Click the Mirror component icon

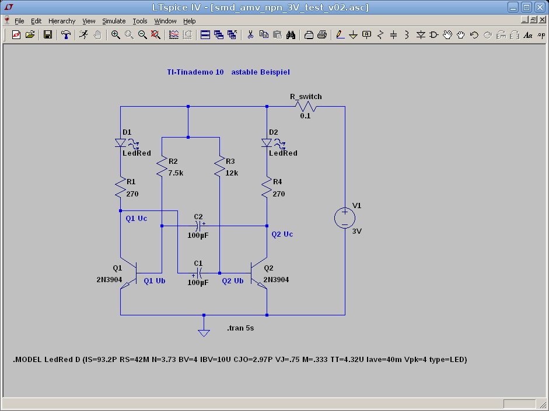[515, 34]
